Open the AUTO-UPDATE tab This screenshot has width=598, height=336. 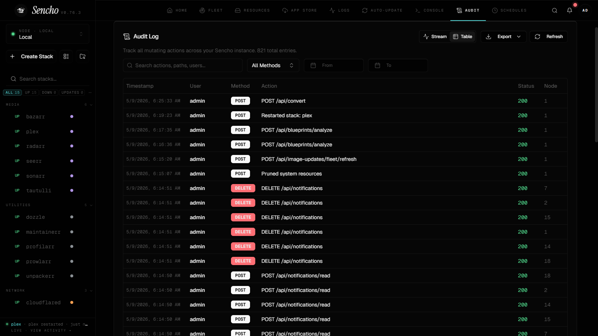pyautogui.click(x=382, y=10)
